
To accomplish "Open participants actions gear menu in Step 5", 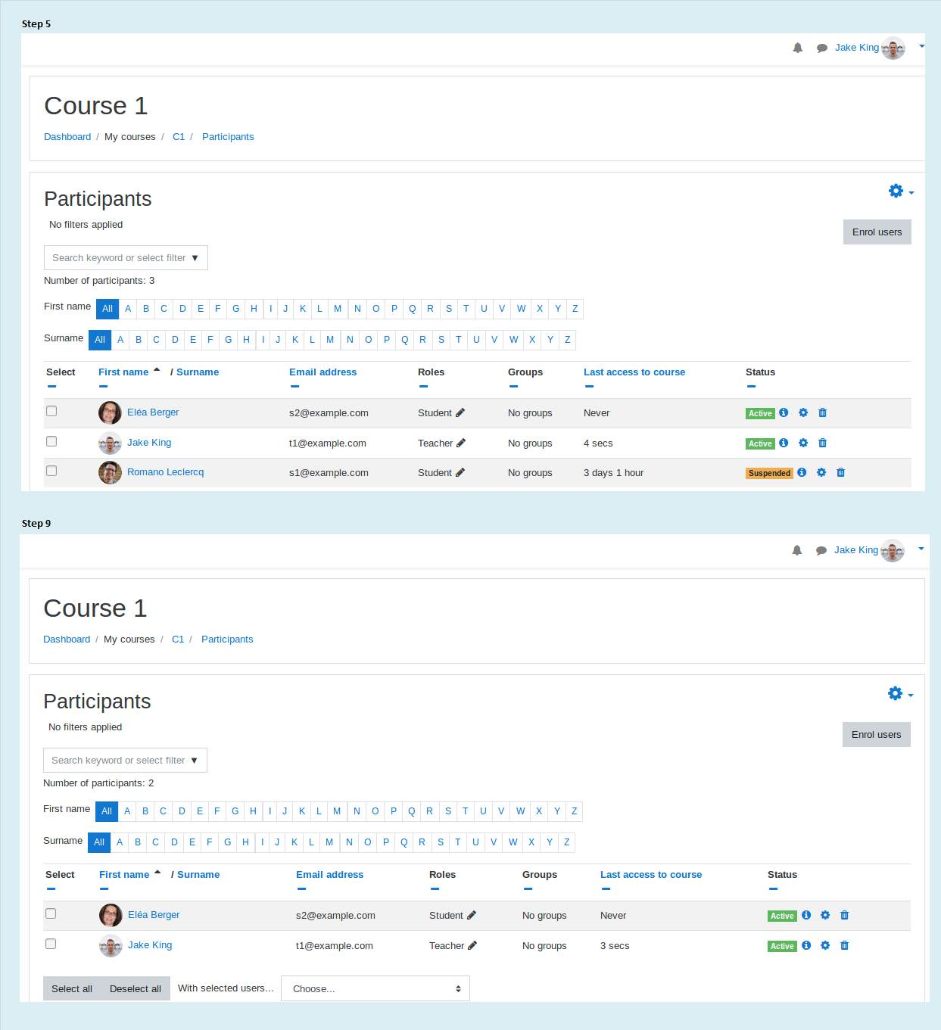I will click(x=901, y=191).
